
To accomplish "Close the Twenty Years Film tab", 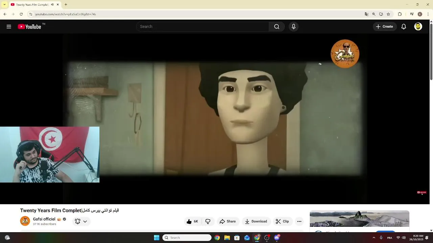I will click(58, 5).
